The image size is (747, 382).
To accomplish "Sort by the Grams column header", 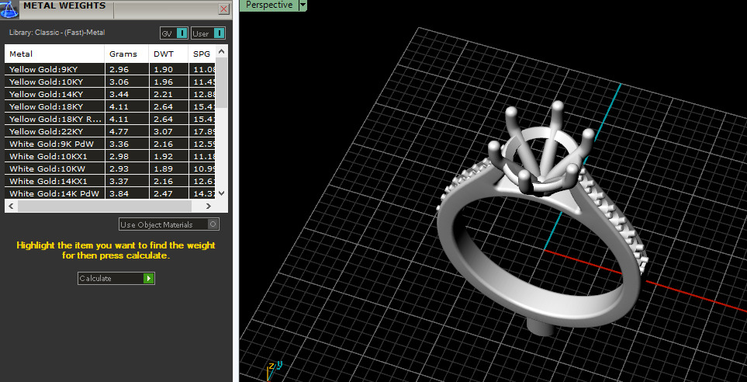I will click(126, 54).
